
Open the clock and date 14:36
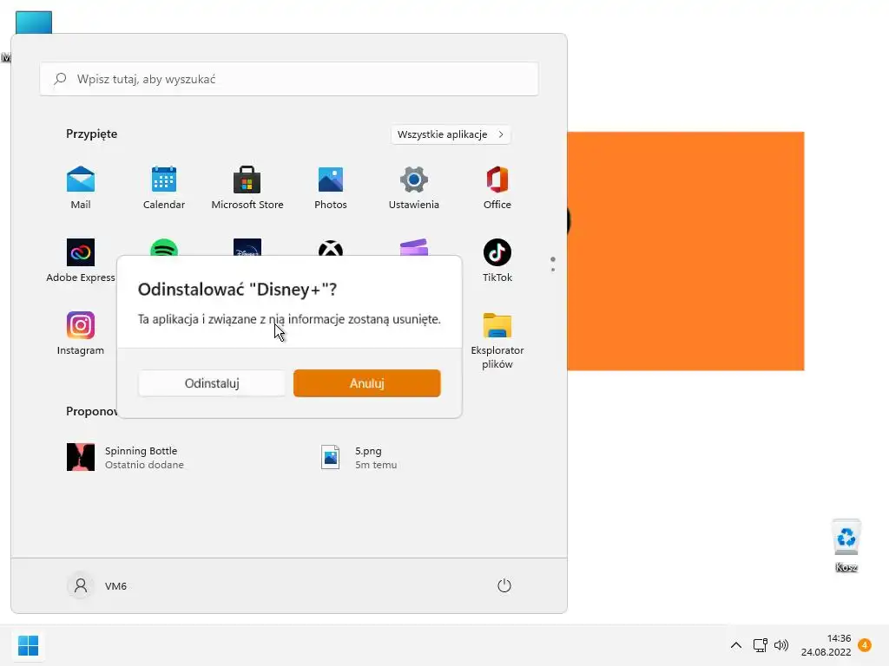pos(826,645)
